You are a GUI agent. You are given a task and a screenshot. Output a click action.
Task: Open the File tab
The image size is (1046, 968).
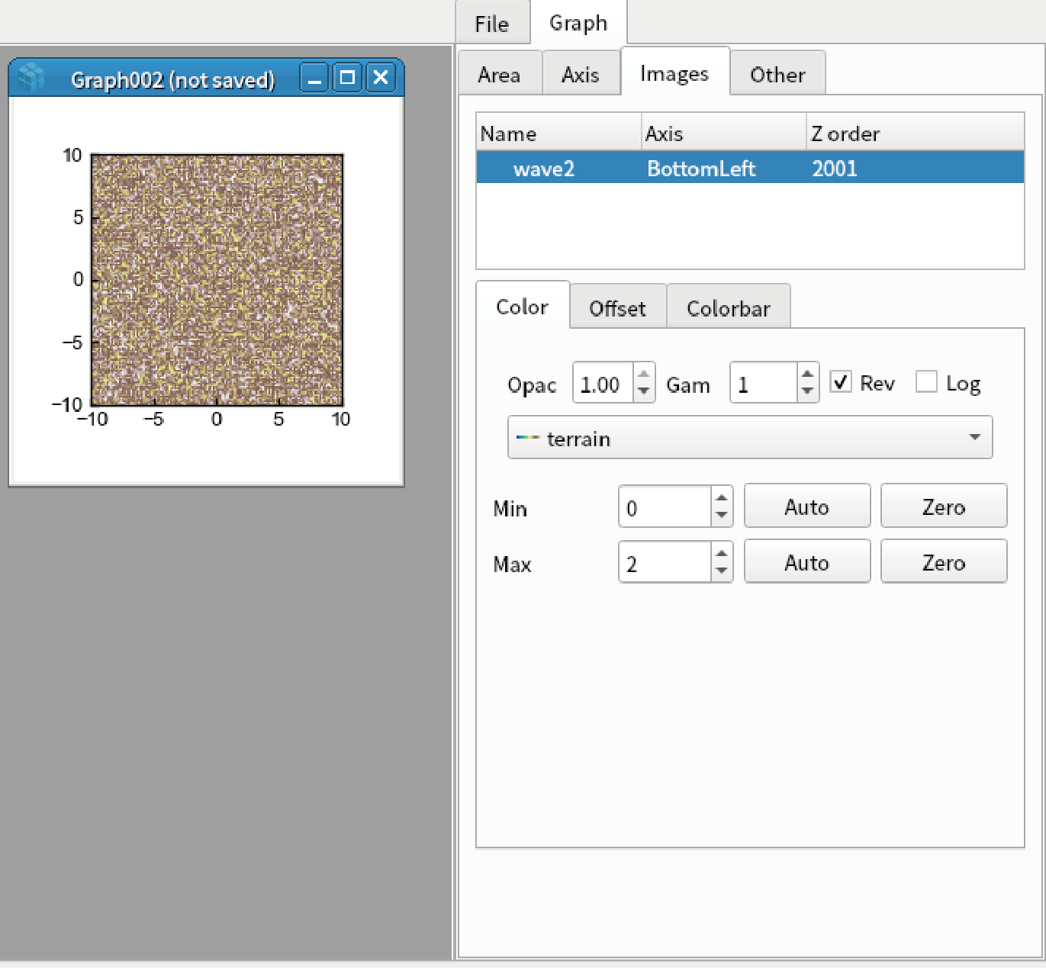[492, 24]
